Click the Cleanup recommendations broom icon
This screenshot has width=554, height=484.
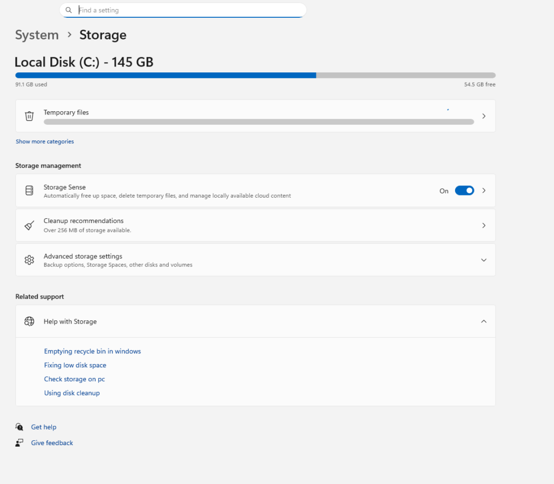pos(30,225)
